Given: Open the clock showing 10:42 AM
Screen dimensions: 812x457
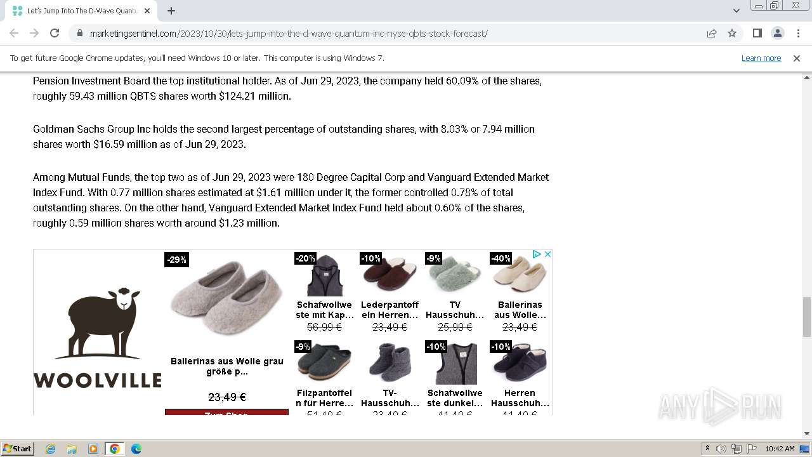Looking at the screenshot, I should click(x=780, y=449).
